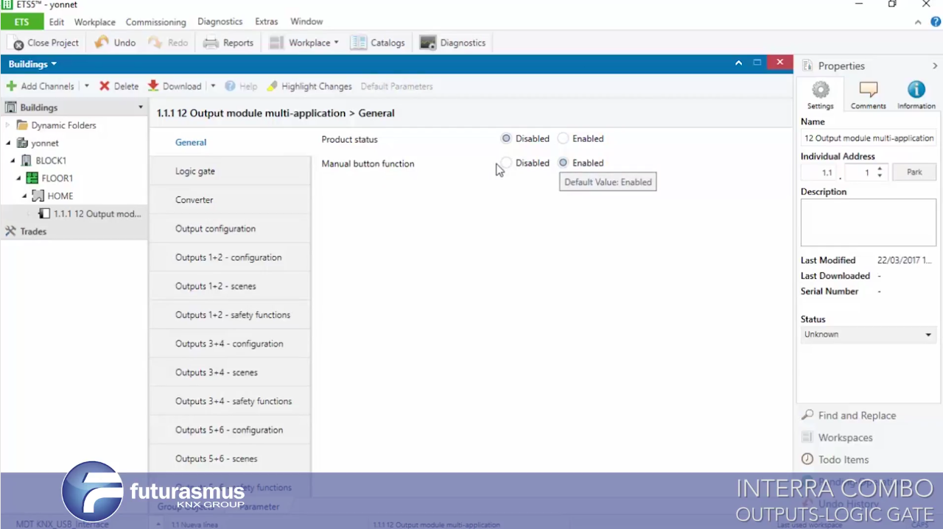Set Manual button function to Disabled
Image resolution: width=943 pixels, height=529 pixels.
point(506,163)
